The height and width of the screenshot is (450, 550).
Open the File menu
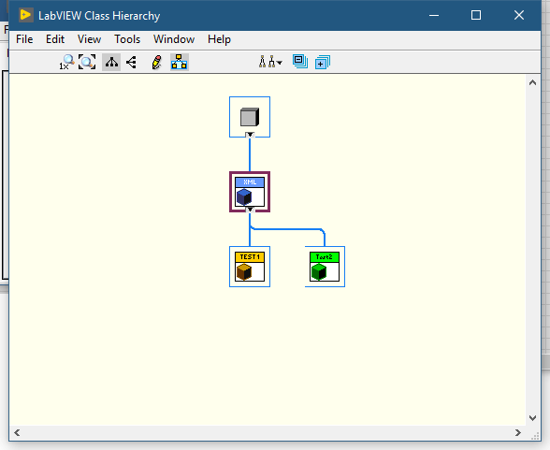pos(24,39)
